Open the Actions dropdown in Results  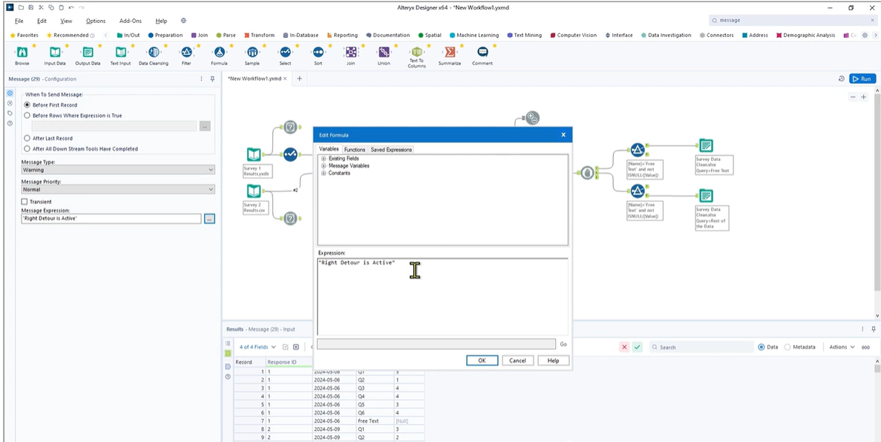tap(842, 347)
